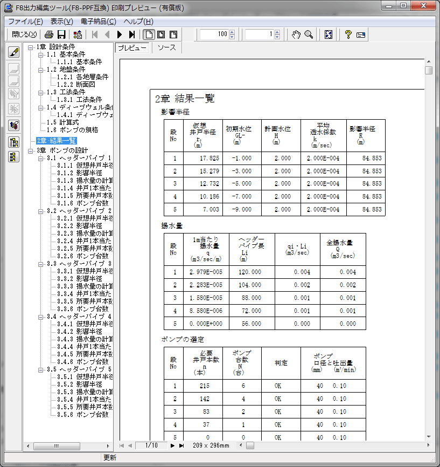440x467 pixels.
Task: Click the page number field showing 1
Action: (x=260, y=35)
